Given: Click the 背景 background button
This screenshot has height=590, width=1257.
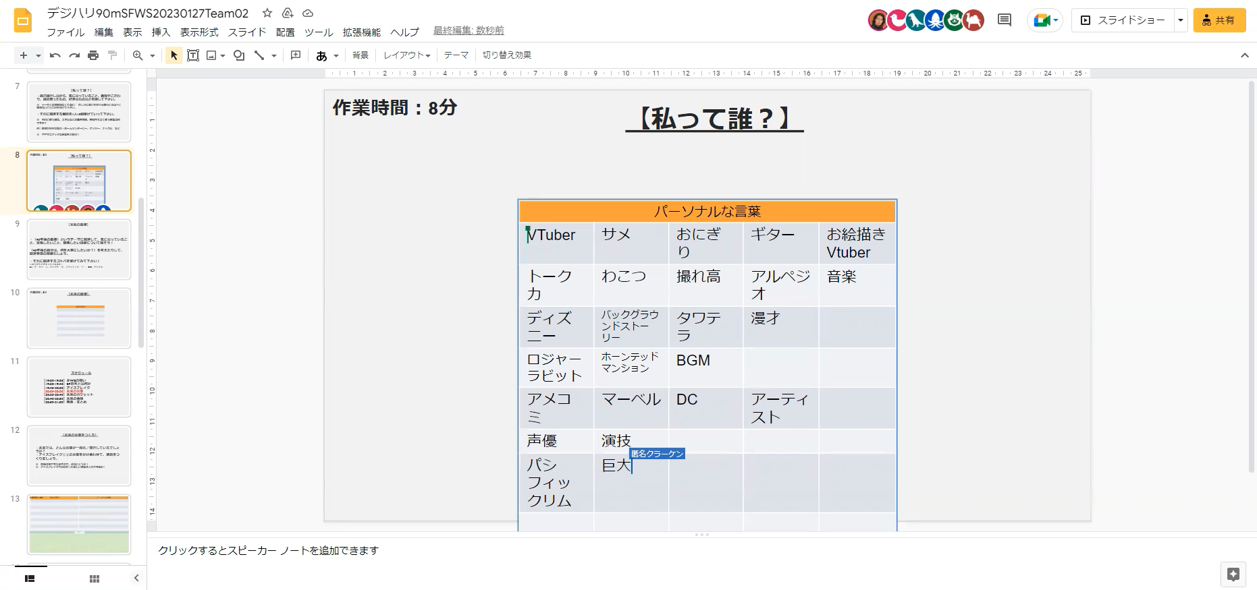Looking at the screenshot, I should pyautogui.click(x=360, y=55).
